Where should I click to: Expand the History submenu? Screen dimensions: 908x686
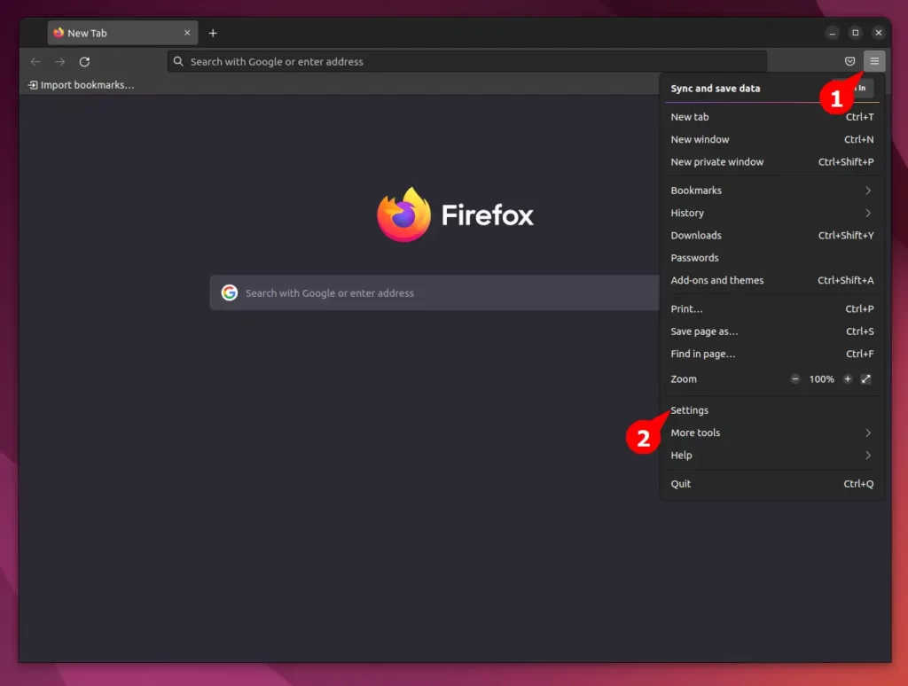point(772,213)
